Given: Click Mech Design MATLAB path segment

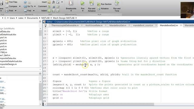Looking at the screenshot, I should tap(64, 18).
